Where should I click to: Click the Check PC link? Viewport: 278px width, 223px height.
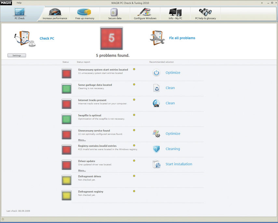tap(47, 39)
